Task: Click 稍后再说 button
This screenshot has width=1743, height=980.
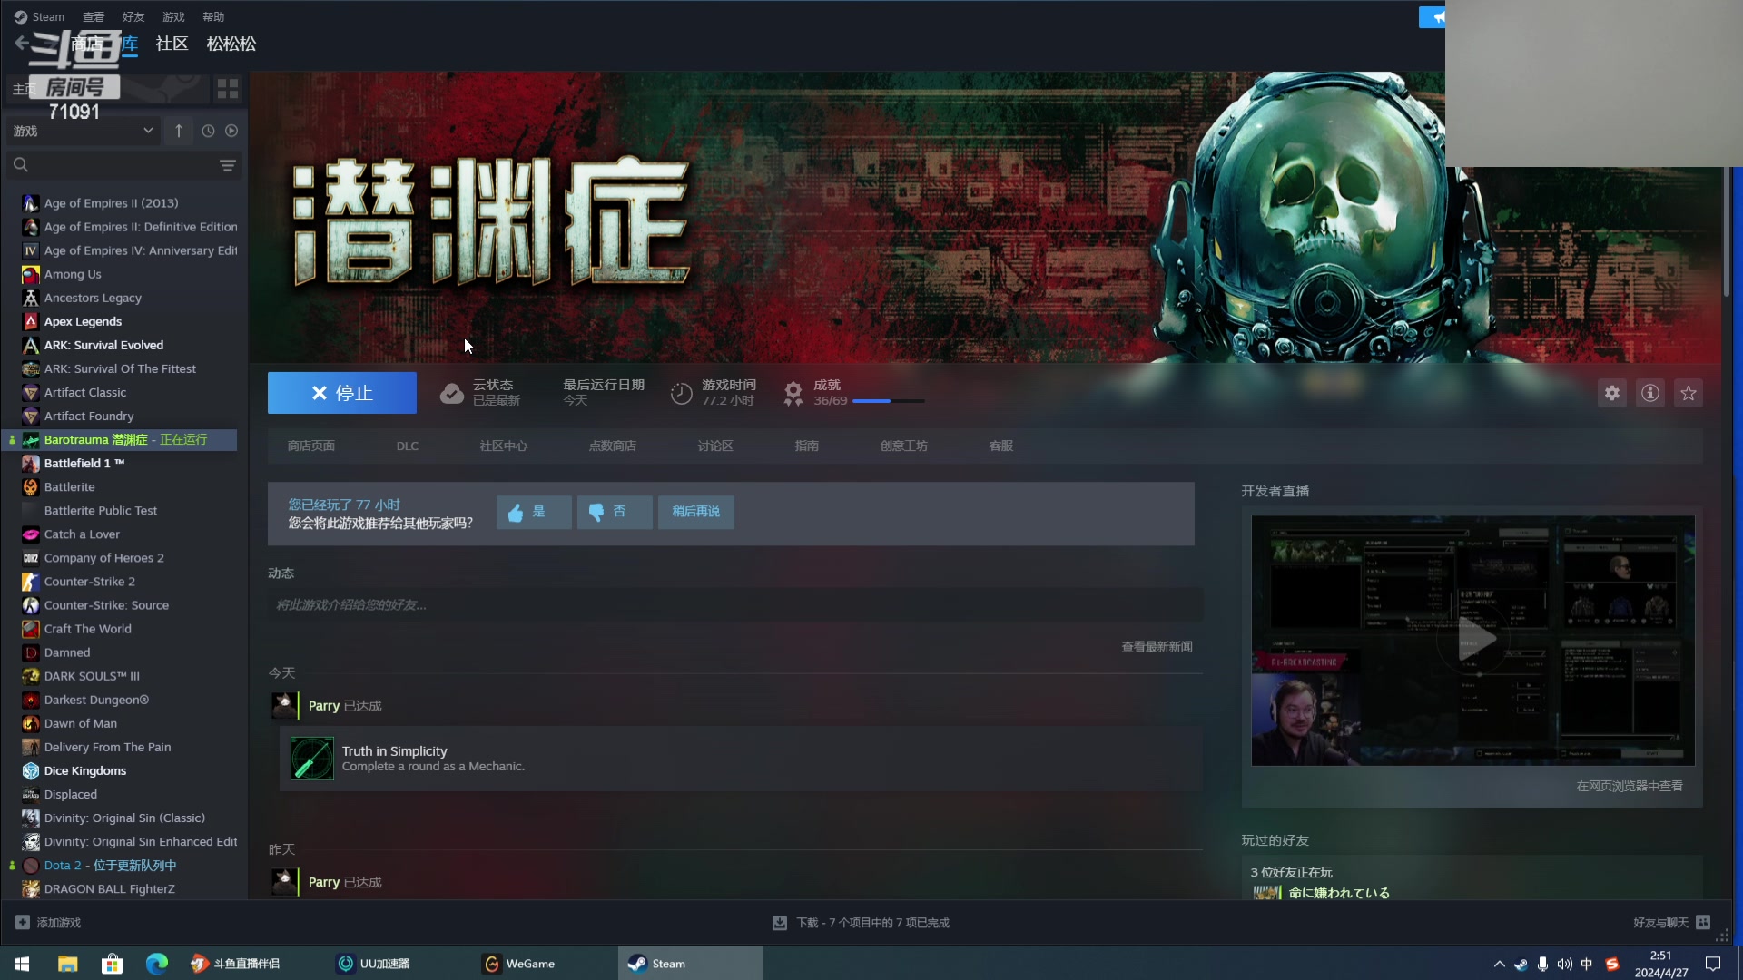Action: (x=696, y=512)
